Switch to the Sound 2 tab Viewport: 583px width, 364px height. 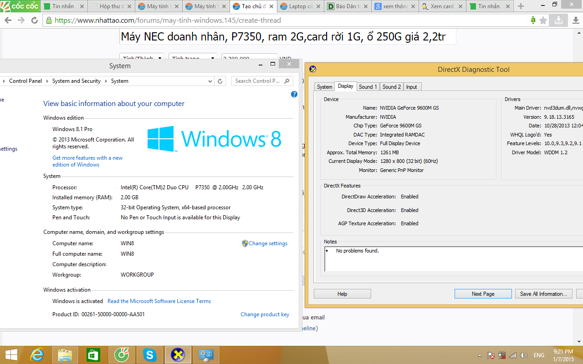pyautogui.click(x=392, y=87)
